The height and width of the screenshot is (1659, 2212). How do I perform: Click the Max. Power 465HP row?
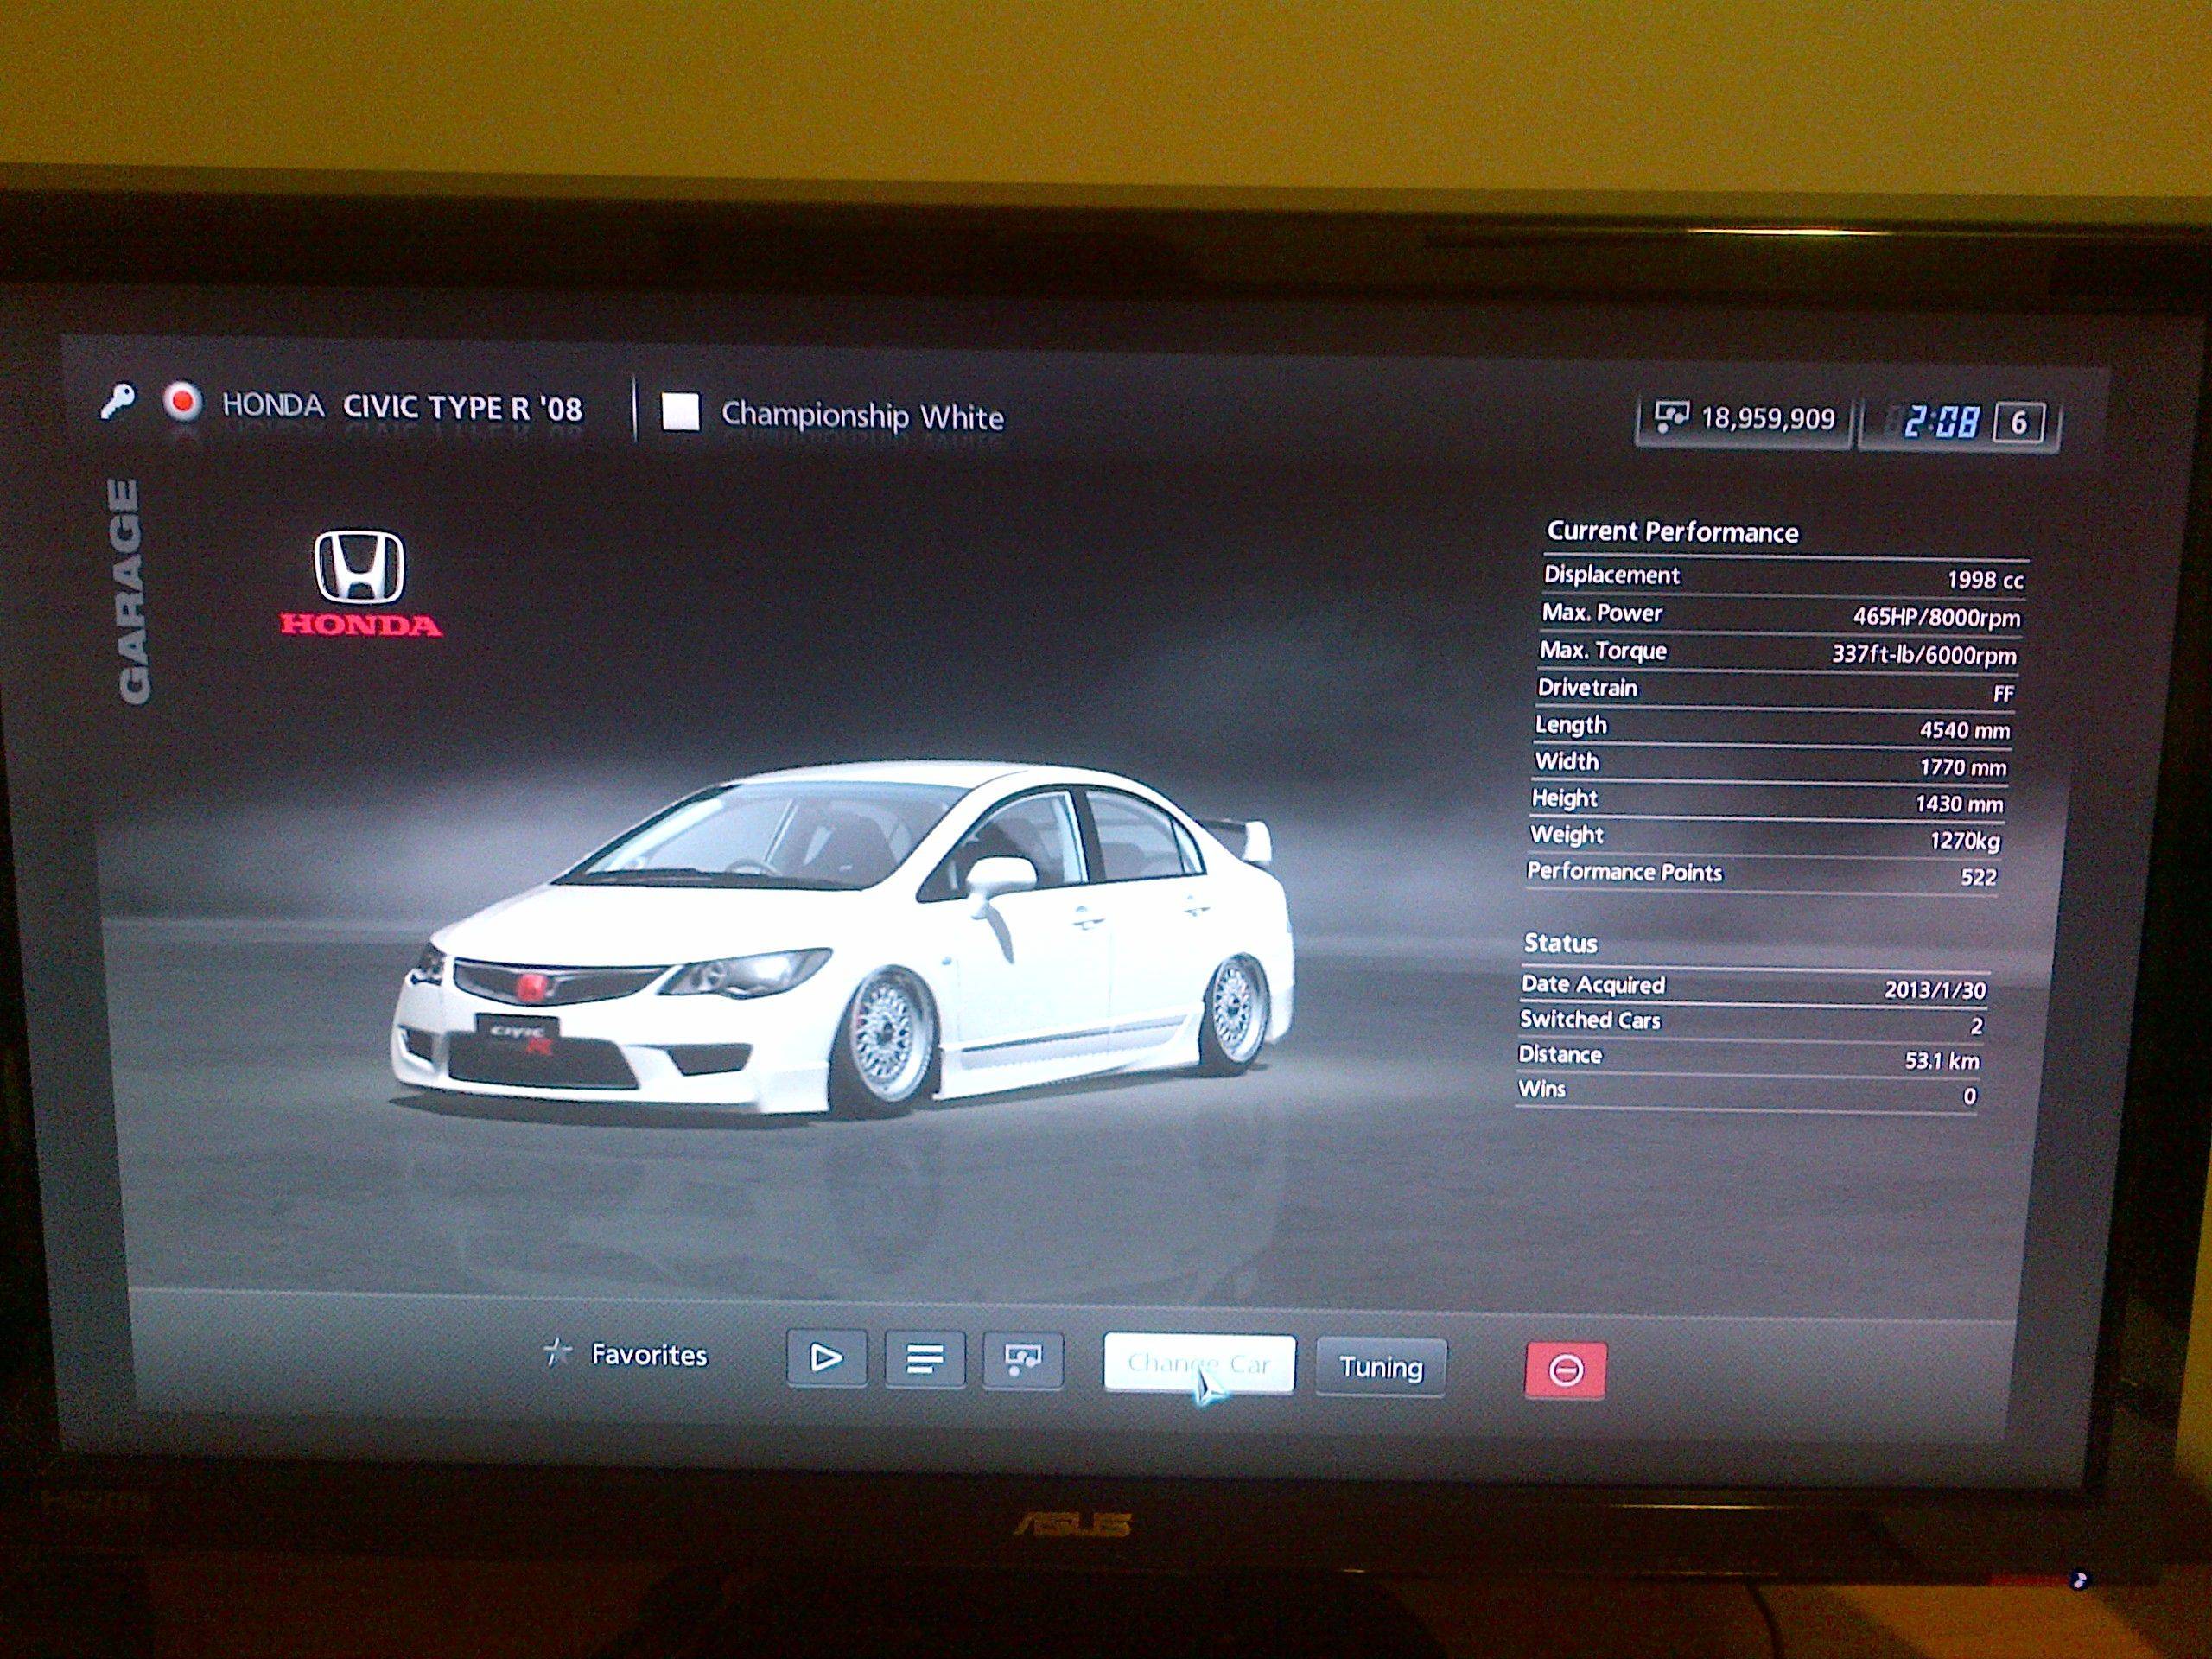(x=1780, y=615)
